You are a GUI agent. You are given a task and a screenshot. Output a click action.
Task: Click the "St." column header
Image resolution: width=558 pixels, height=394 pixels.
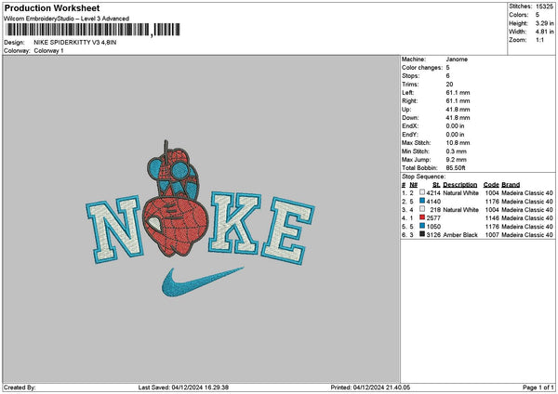coord(437,185)
